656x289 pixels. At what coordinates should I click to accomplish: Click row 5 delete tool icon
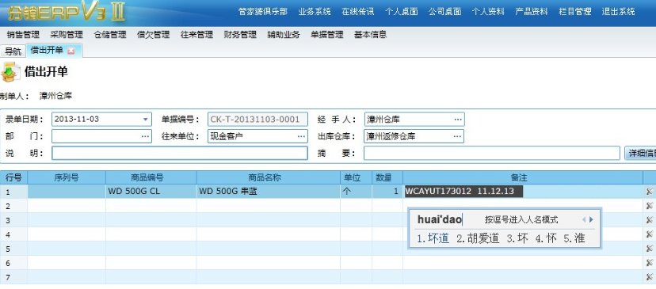click(x=650, y=249)
